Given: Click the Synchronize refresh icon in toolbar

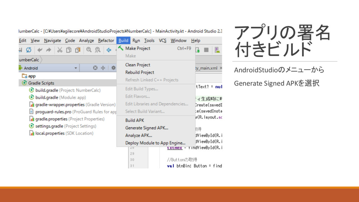Looking at the screenshot, I should pyautogui.click(x=29, y=50).
